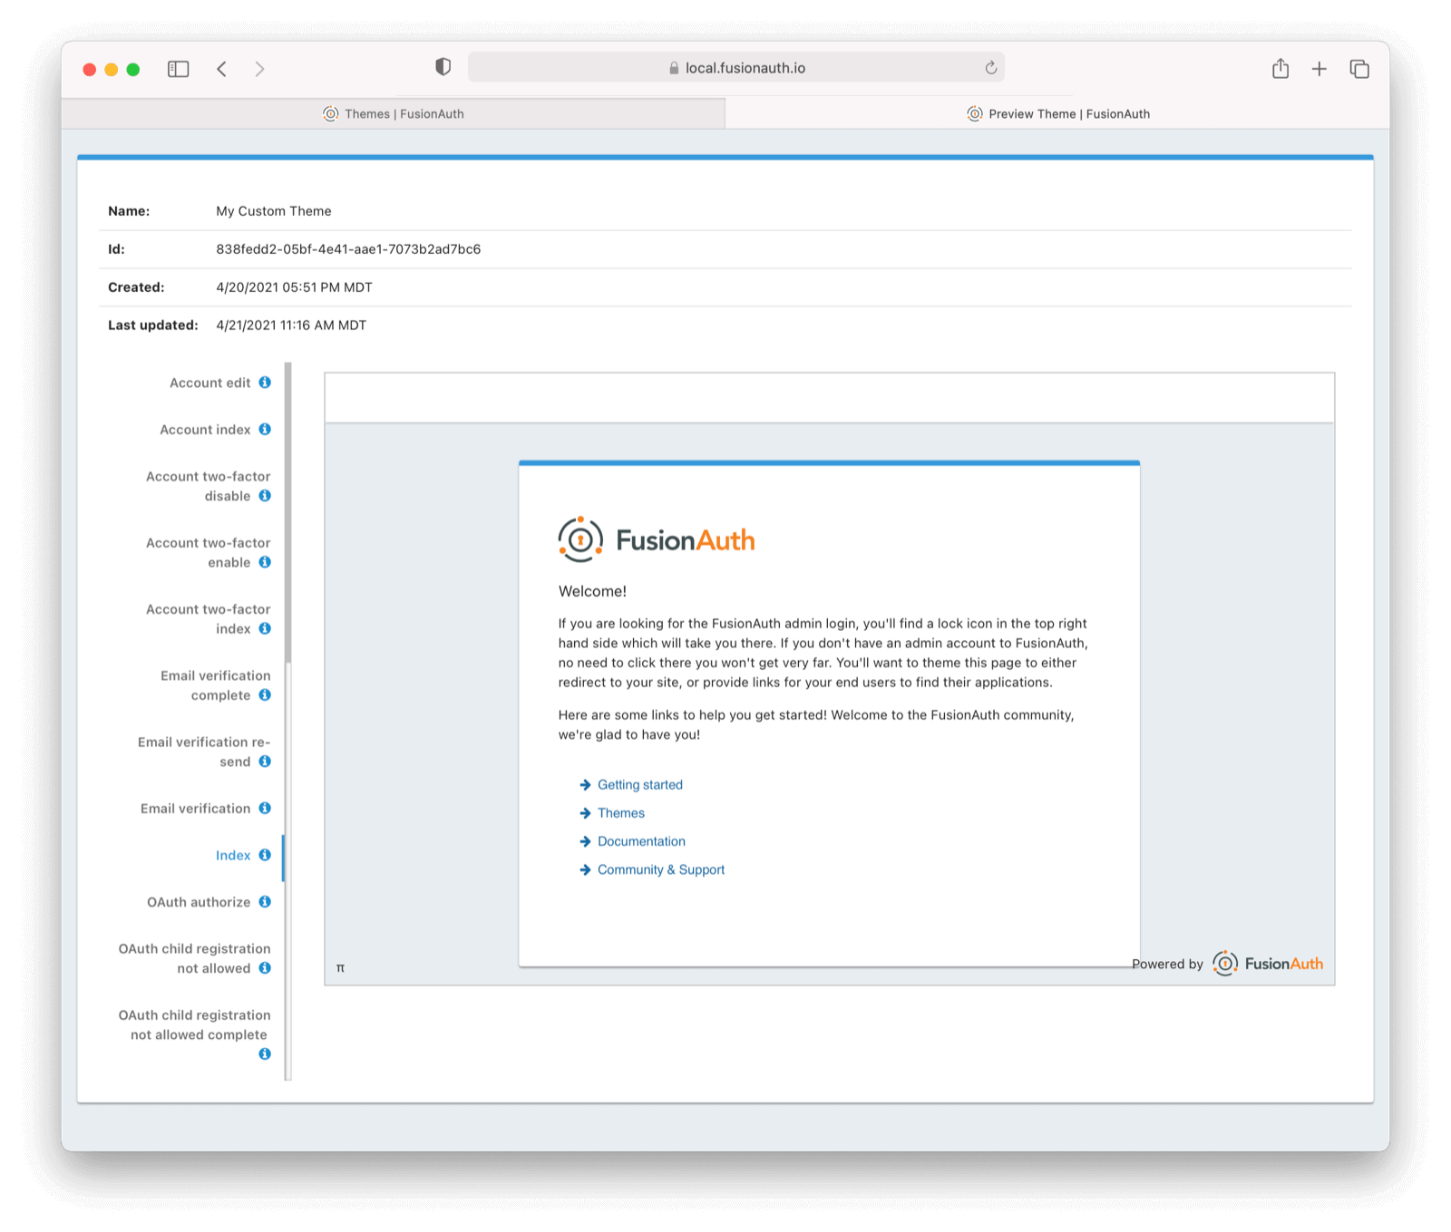Open Account two-factor enable template
This screenshot has height=1232, width=1451.
pos(209,552)
